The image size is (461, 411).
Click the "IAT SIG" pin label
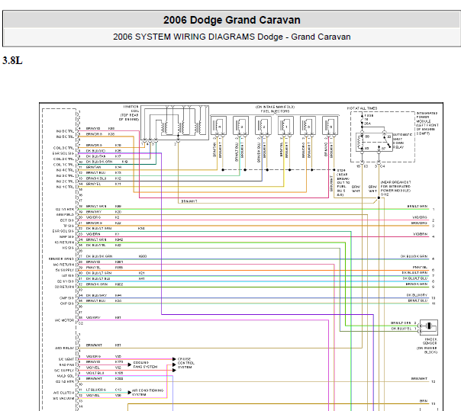coord(68,275)
